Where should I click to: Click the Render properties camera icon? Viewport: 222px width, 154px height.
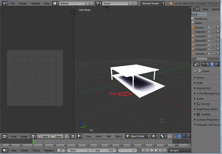click(203, 64)
